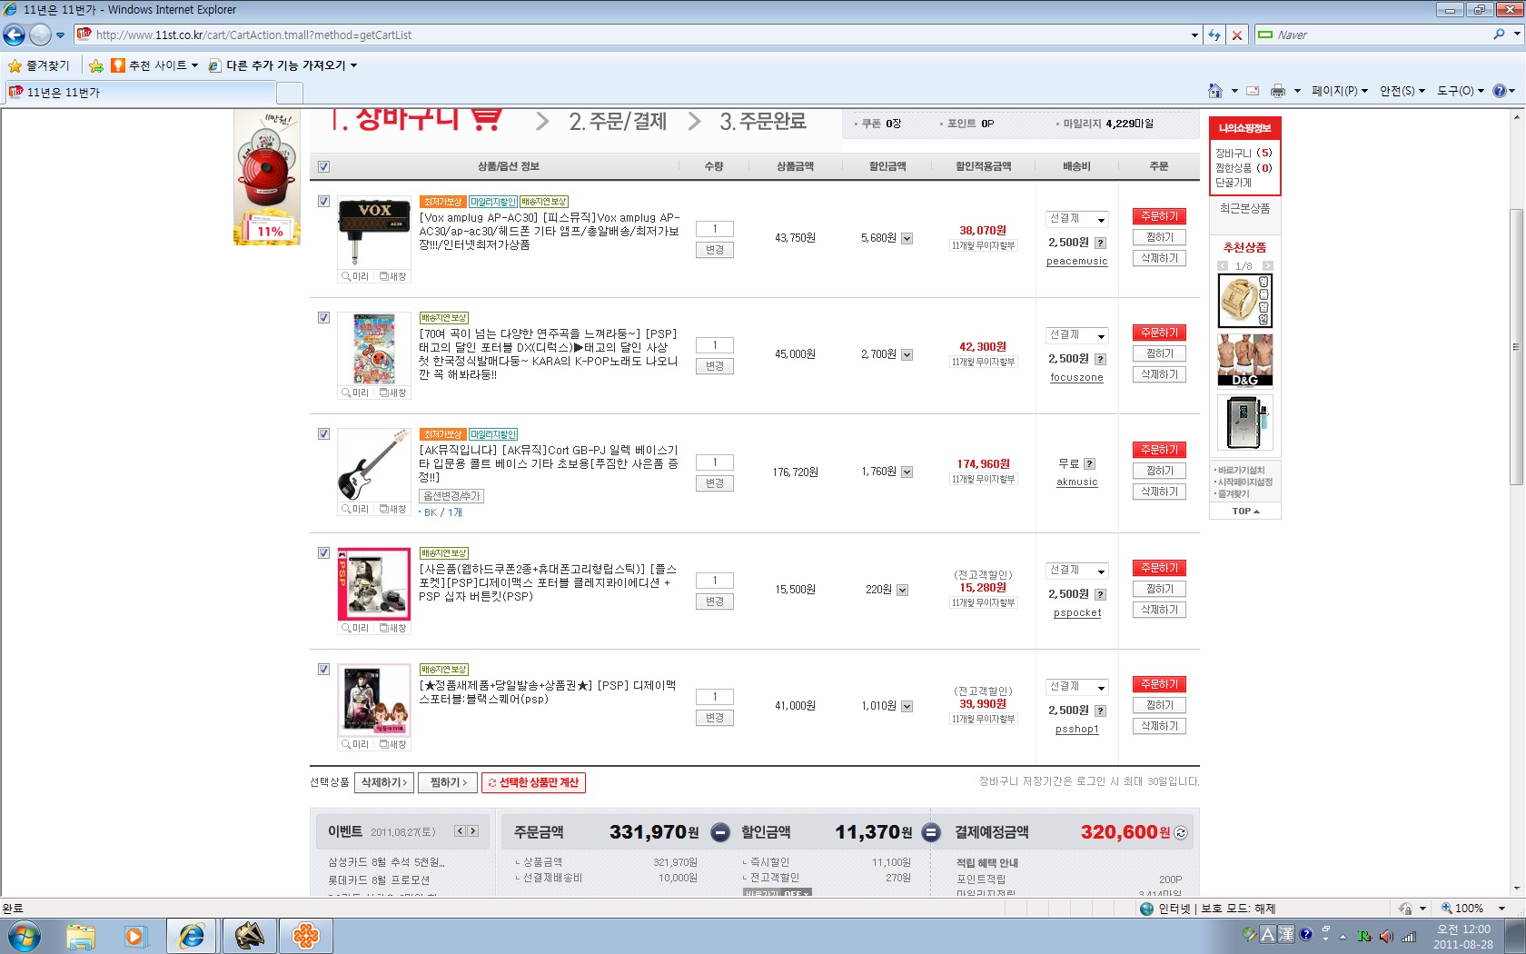The width and height of the screenshot is (1526, 954).
Task: Click the Home icon in command bar
Action: pyautogui.click(x=1215, y=91)
